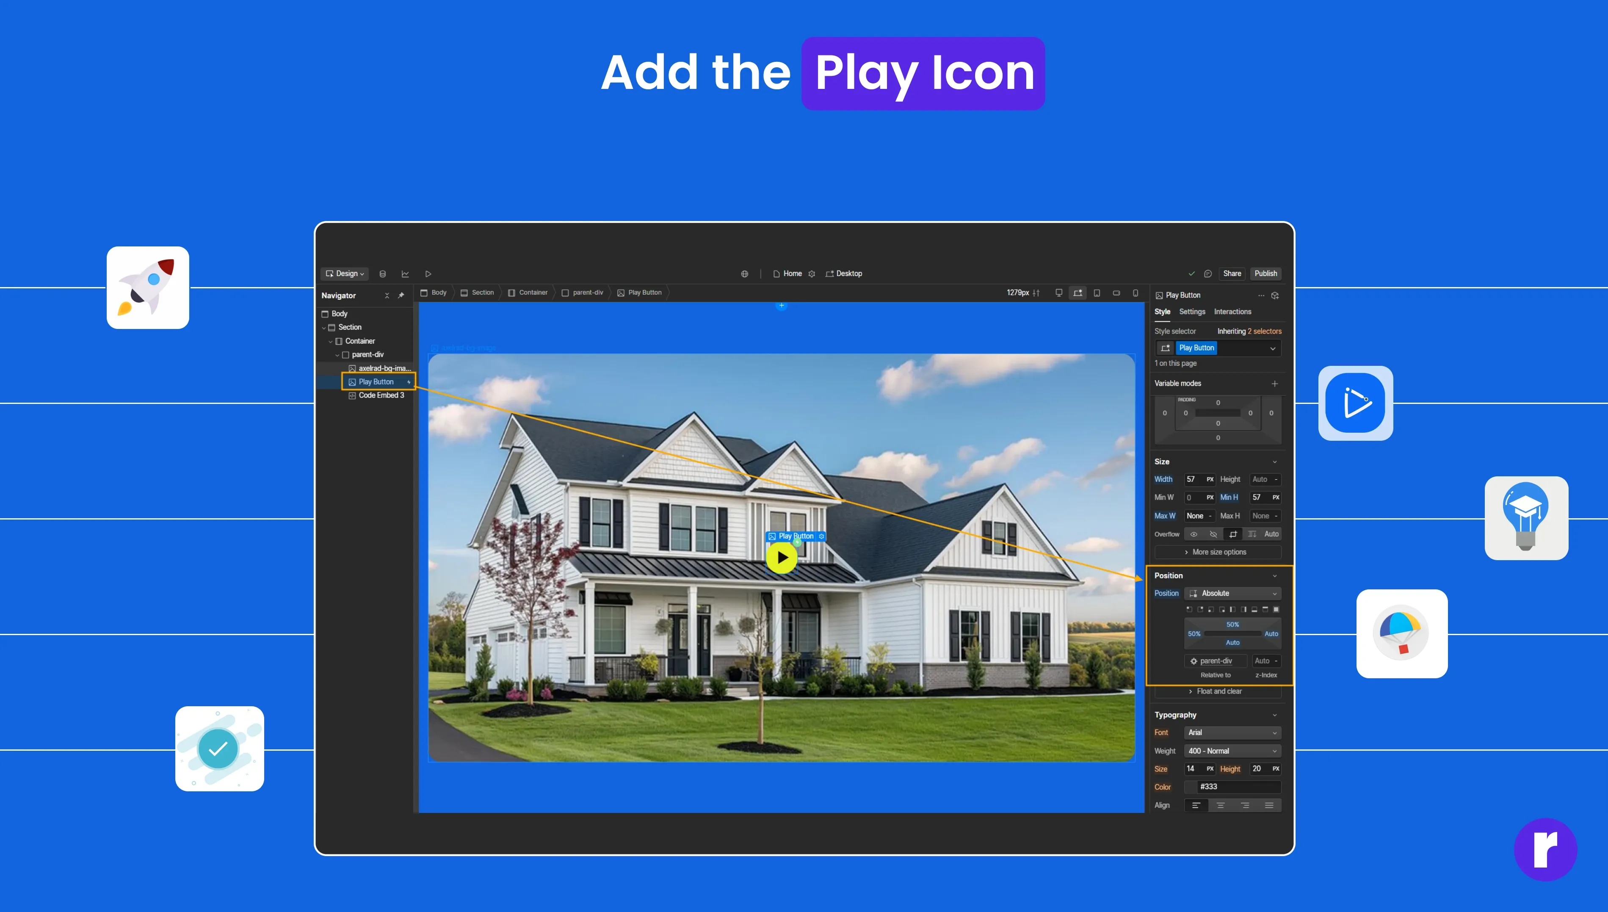Click the #333 color swatch

point(1191,788)
